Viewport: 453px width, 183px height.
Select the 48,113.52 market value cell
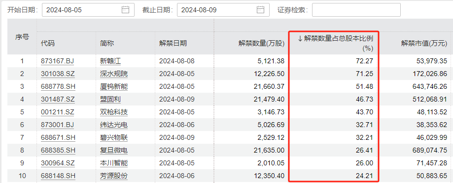pyautogui.click(x=432, y=112)
